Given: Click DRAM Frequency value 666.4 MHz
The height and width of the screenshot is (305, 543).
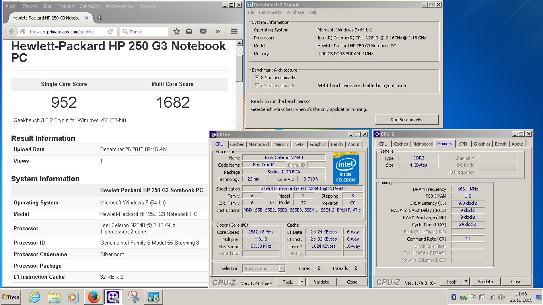Looking at the screenshot, I should coord(468,189).
